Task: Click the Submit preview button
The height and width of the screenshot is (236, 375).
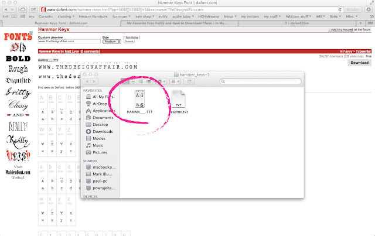Action: [129, 42]
